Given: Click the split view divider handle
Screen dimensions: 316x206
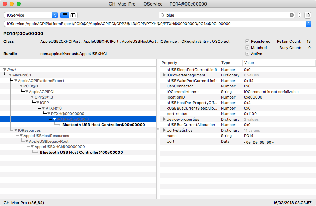Looking at the screenshot, I should [x=158, y=129].
